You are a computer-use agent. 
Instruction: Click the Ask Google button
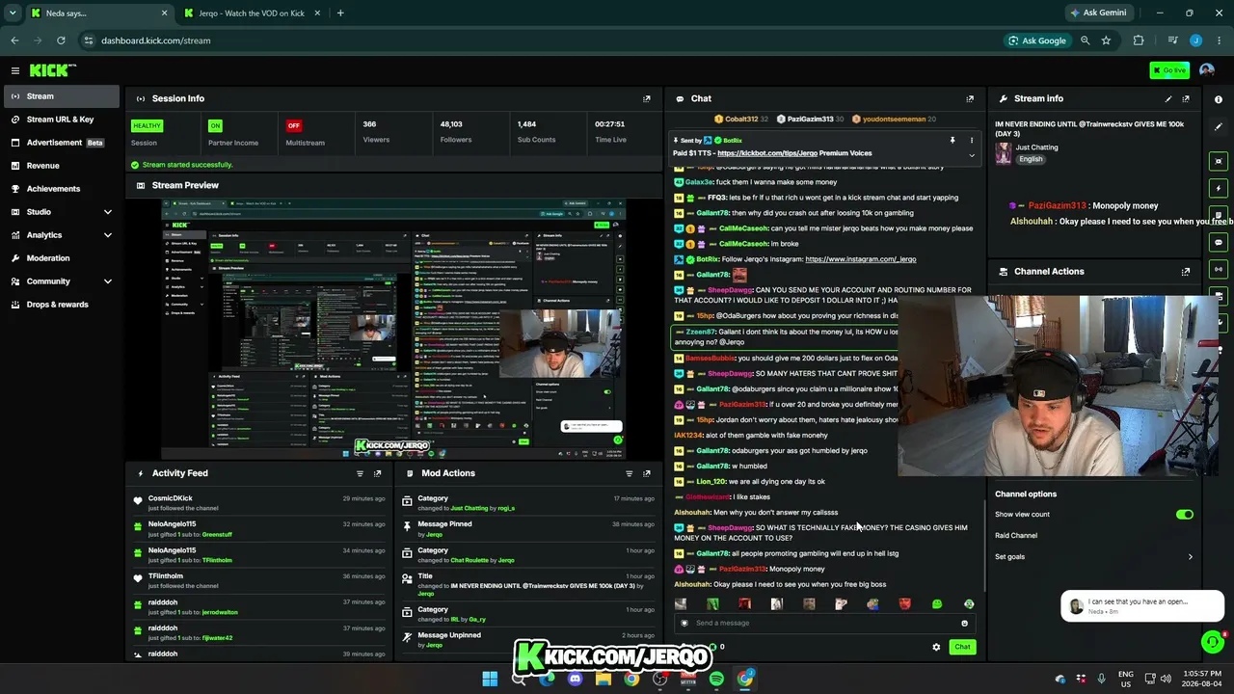click(x=1037, y=40)
